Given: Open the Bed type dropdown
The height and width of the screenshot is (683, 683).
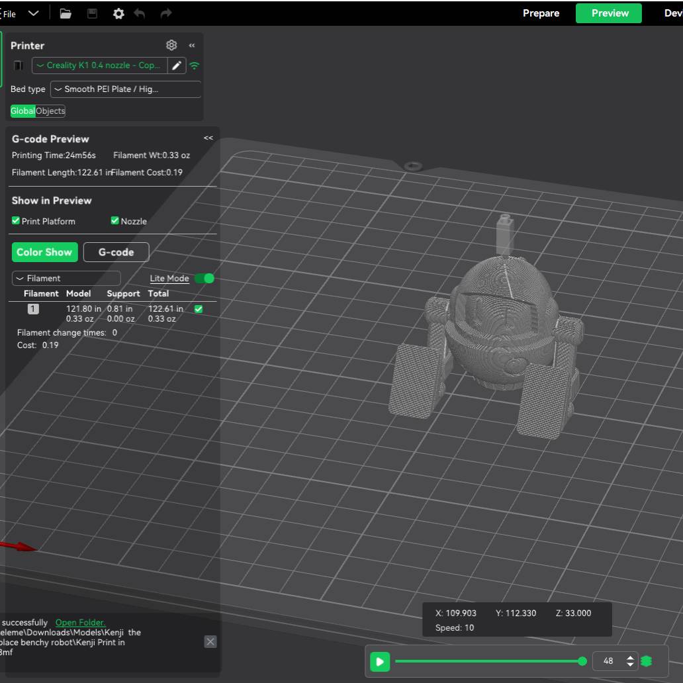Looking at the screenshot, I should click(126, 89).
